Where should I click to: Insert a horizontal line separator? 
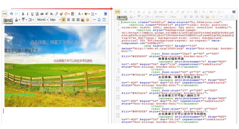point(94,20)
